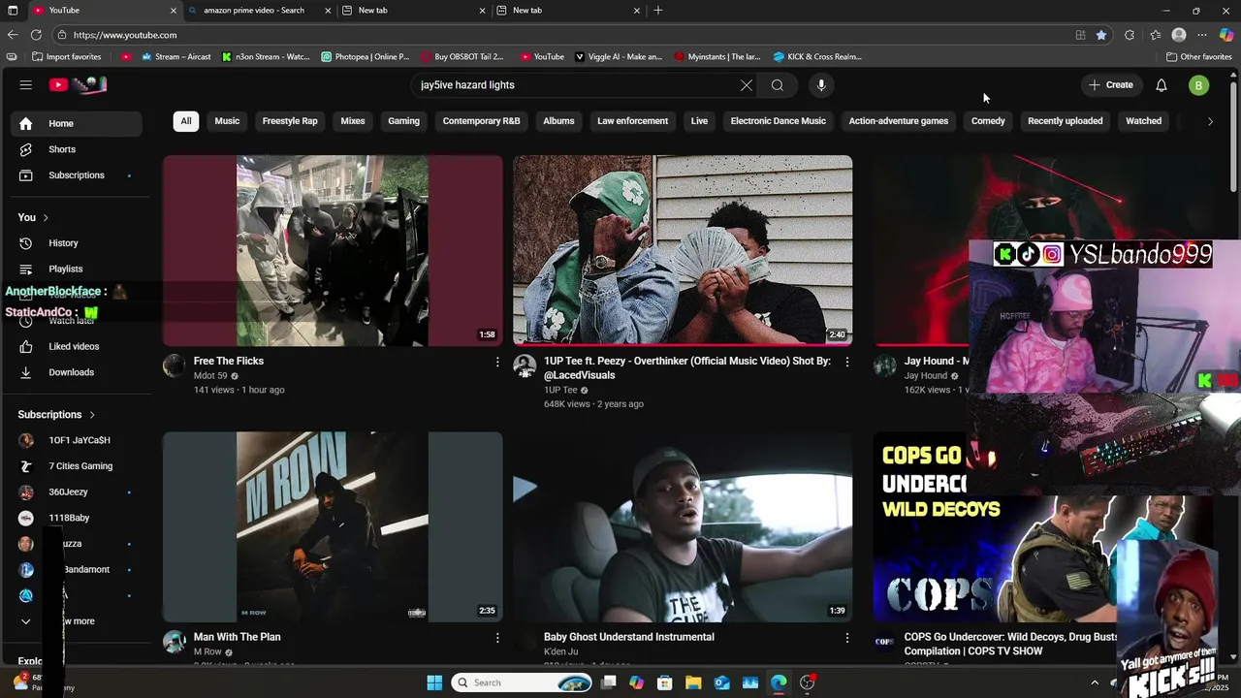Open options for Baby Ghost Understand Instrumental

tap(847, 638)
